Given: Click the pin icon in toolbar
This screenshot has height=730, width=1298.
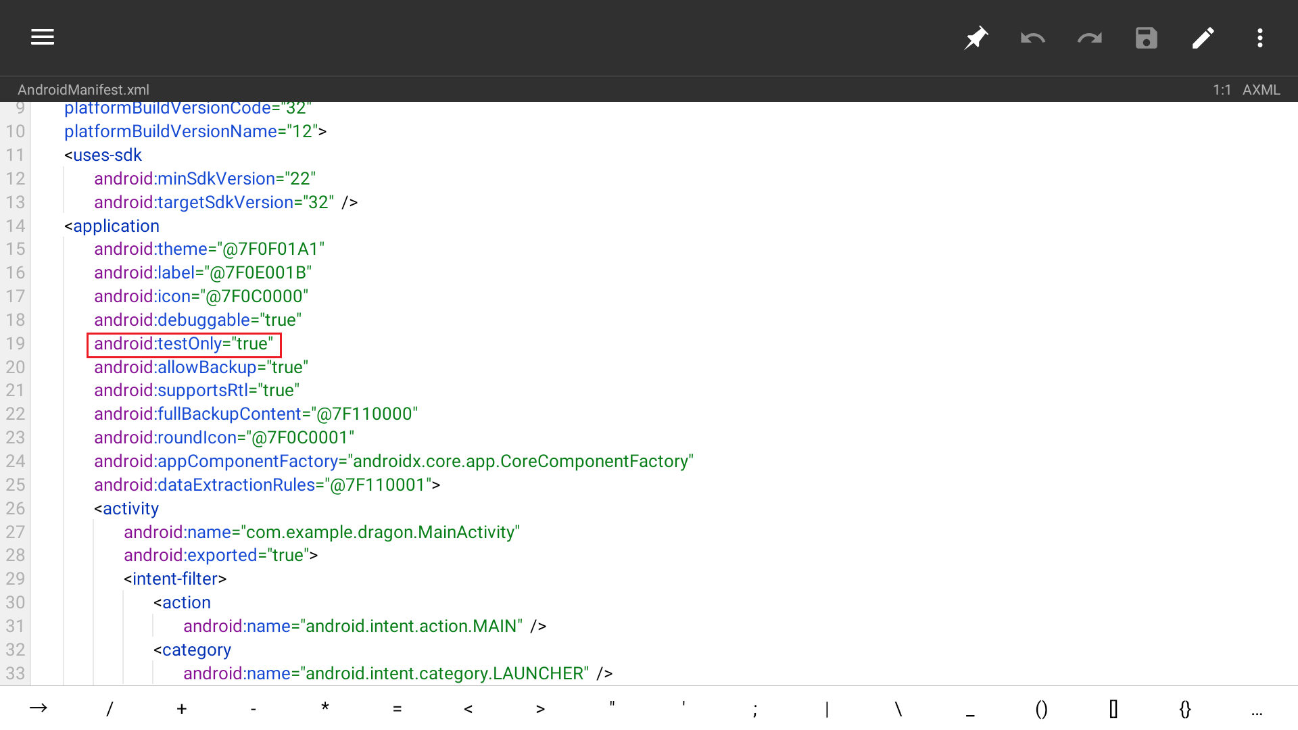Looking at the screenshot, I should click(976, 38).
